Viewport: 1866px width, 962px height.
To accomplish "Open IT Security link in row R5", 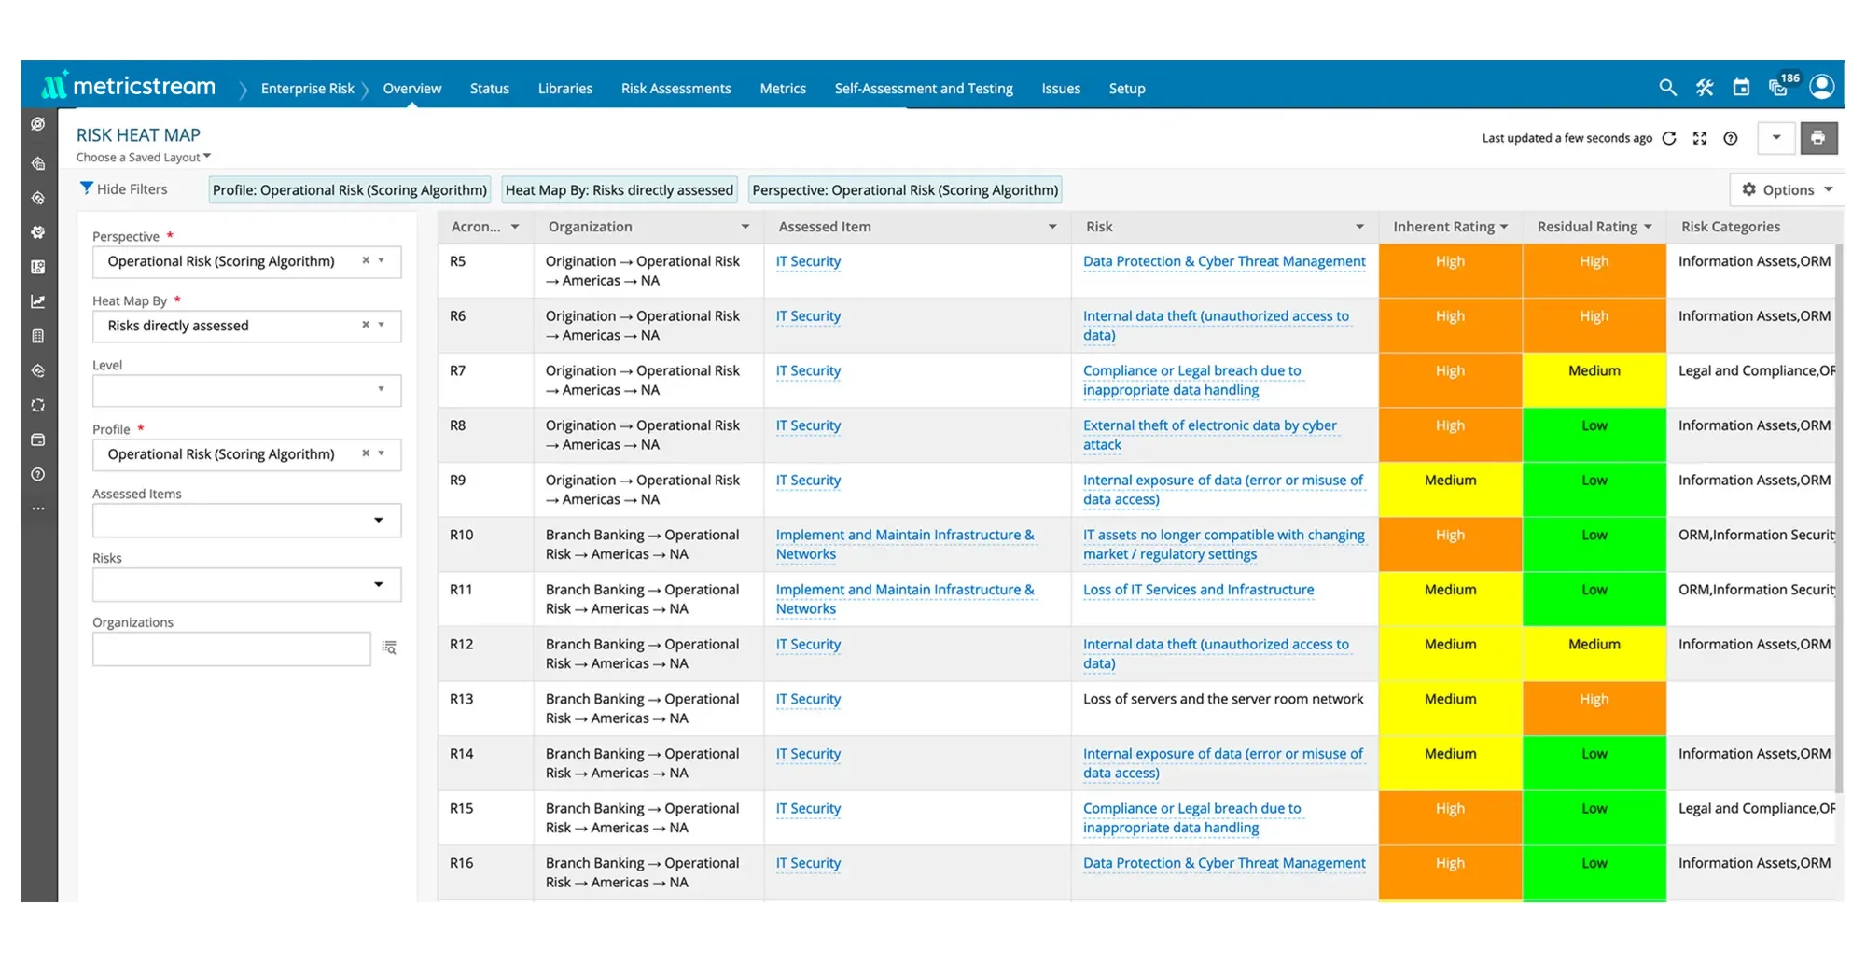I will click(808, 261).
